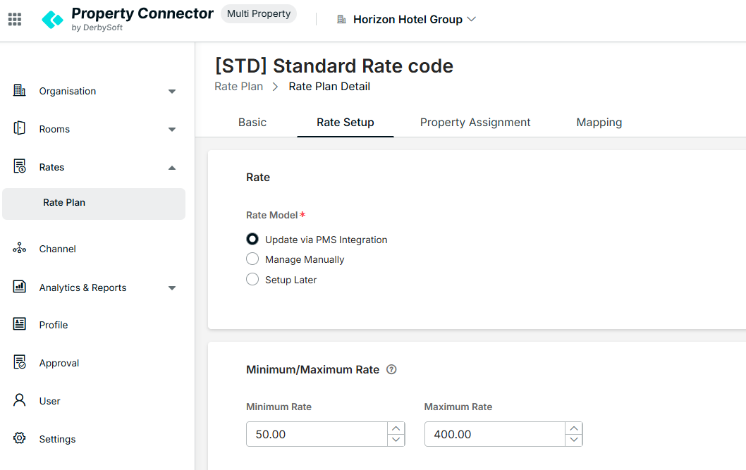Click the Minimum Rate input field
The width and height of the screenshot is (746, 470).
tap(317, 434)
